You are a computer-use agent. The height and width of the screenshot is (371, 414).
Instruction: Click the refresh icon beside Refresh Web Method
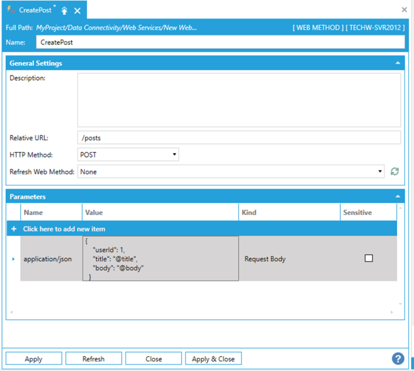pyautogui.click(x=395, y=171)
